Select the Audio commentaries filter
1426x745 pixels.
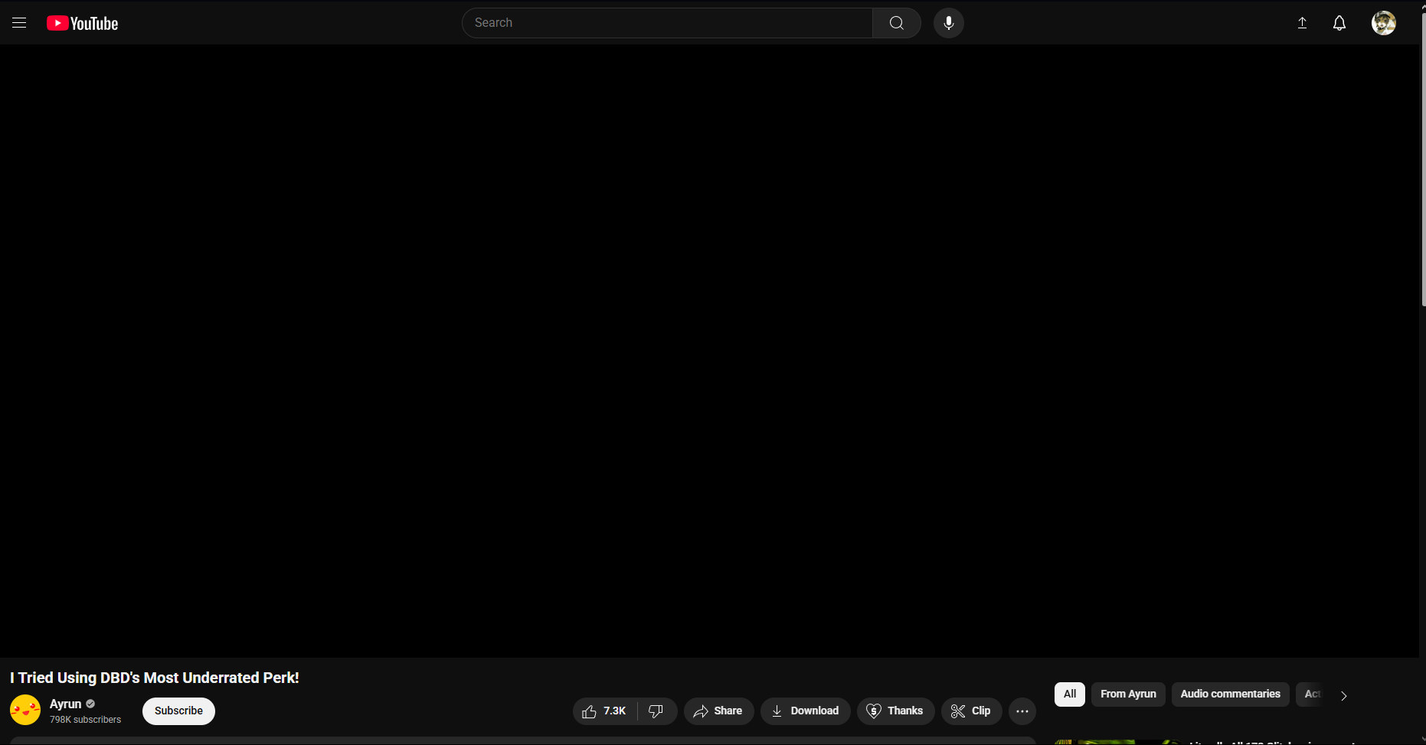click(x=1230, y=694)
